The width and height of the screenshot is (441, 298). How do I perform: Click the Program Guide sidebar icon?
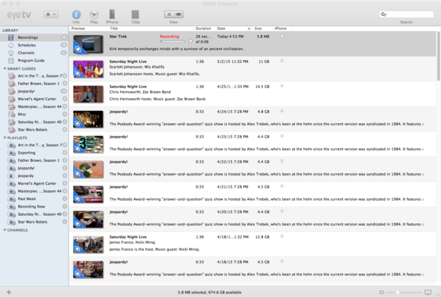pyautogui.click(x=11, y=61)
